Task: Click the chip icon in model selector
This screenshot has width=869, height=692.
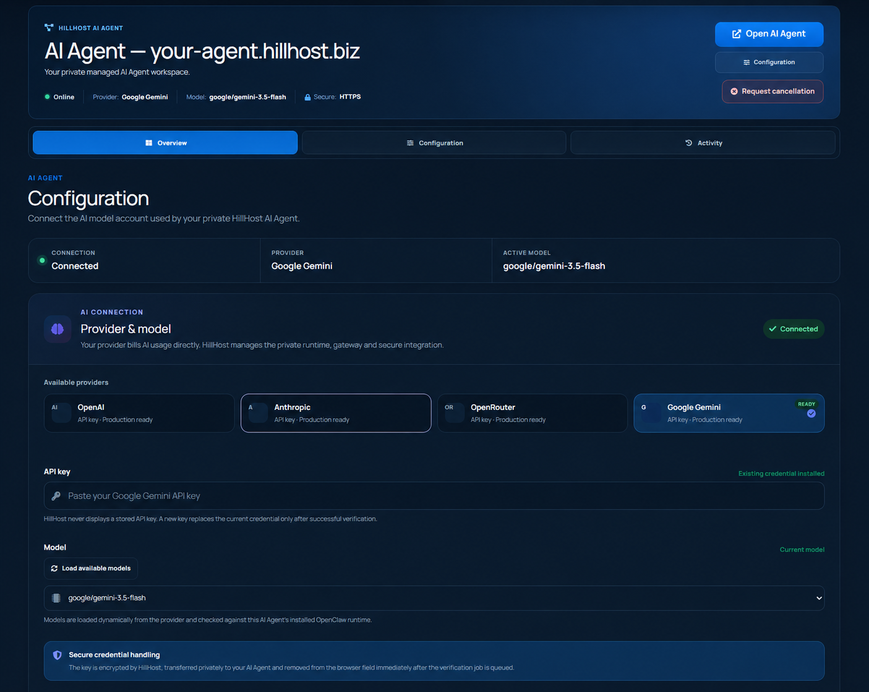Action: click(x=56, y=598)
